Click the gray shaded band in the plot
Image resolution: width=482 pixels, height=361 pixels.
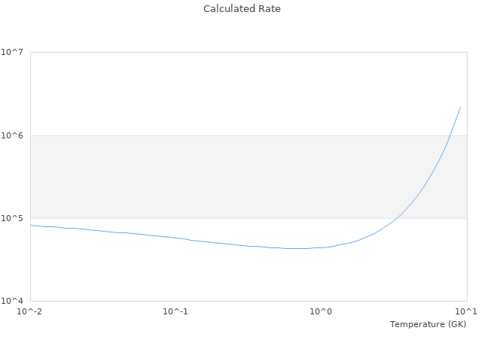click(226, 177)
